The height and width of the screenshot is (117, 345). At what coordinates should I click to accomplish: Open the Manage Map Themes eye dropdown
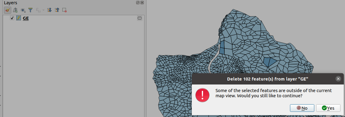point(23,10)
